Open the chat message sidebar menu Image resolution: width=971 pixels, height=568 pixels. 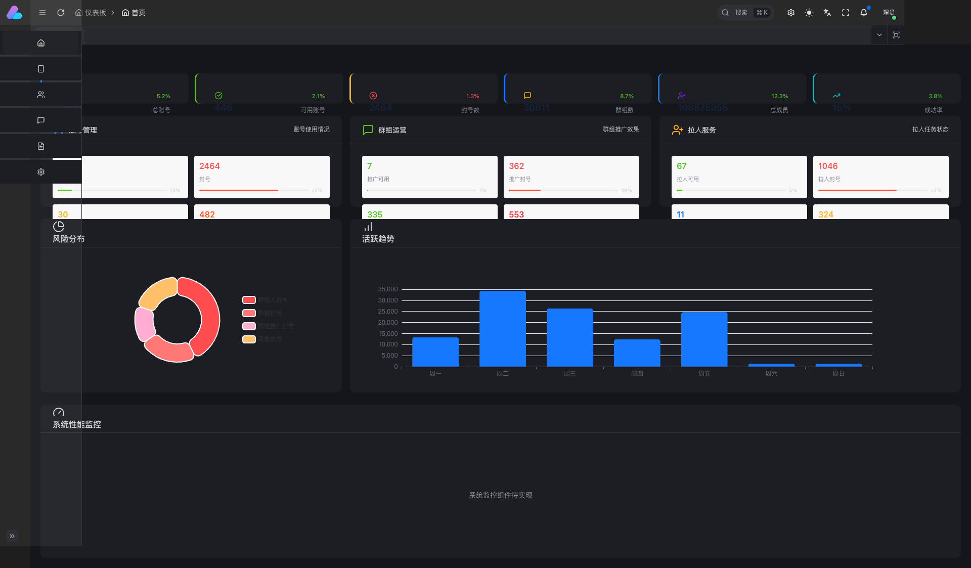click(x=41, y=120)
